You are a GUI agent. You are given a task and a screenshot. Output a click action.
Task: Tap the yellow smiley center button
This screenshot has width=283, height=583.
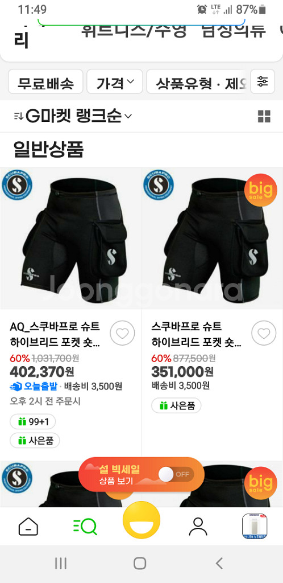[141, 520]
